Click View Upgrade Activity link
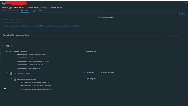The height and width of the screenshot is (106, 188). click(175, 35)
